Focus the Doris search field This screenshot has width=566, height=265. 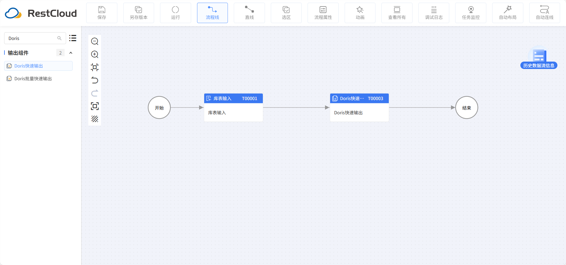[35, 38]
